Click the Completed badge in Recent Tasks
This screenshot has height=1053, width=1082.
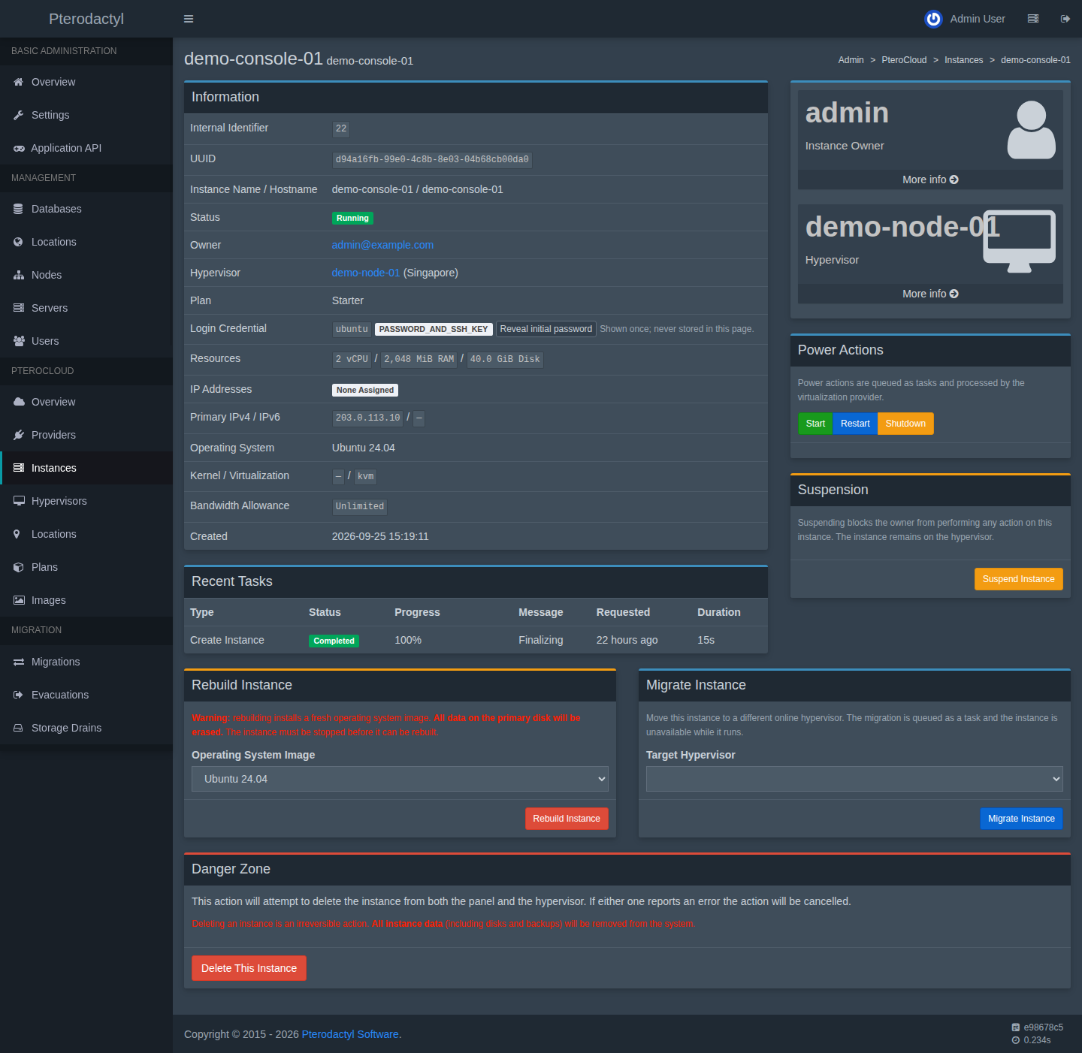[x=334, y=641]
